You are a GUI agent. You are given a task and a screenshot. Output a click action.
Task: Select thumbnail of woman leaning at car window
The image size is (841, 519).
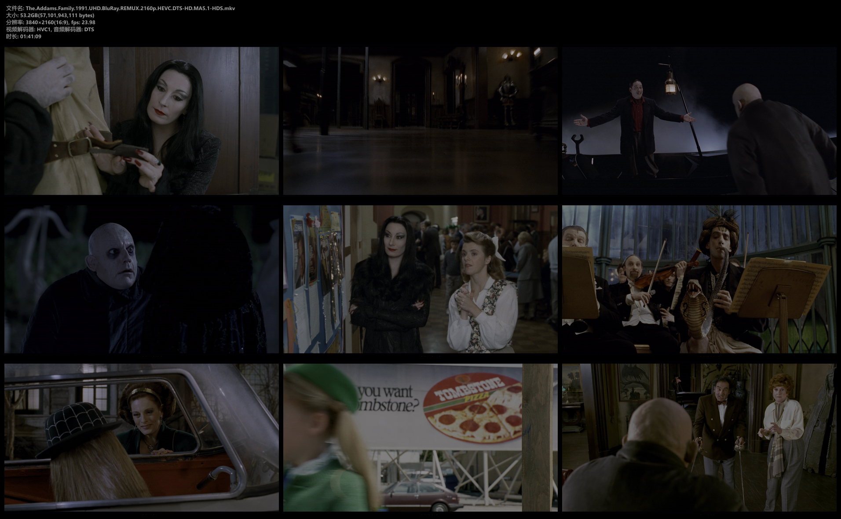142,438
